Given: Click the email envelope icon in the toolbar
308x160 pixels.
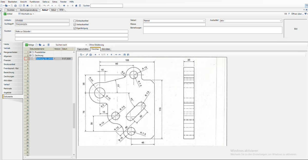Looking at the screenshot, I should point(20,5).
